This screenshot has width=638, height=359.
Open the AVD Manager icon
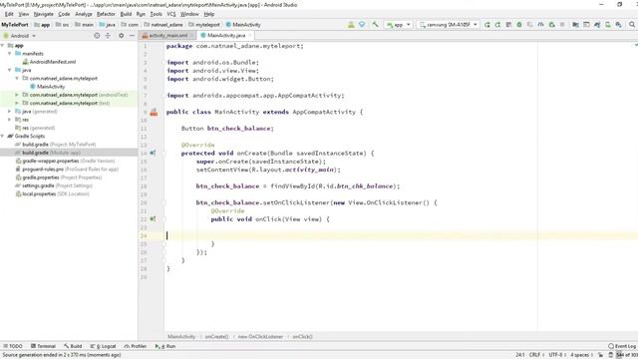click(607, 25)
